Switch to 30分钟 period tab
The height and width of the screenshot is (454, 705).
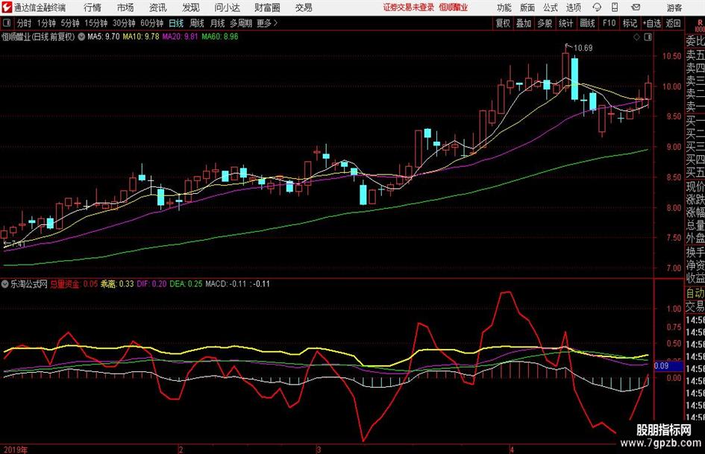(124, 23)
